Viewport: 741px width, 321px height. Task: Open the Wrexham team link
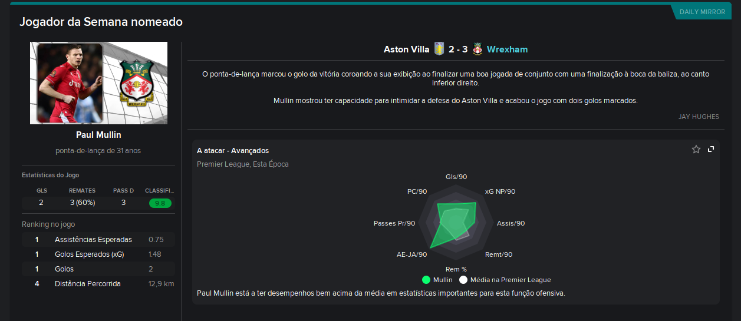tap(507, 49)
